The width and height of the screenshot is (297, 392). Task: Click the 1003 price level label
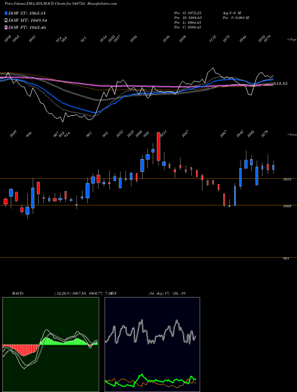coord(287,206)
